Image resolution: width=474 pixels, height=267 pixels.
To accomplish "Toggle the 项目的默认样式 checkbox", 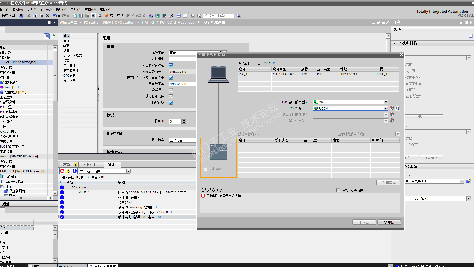I will tap(171, 65).
